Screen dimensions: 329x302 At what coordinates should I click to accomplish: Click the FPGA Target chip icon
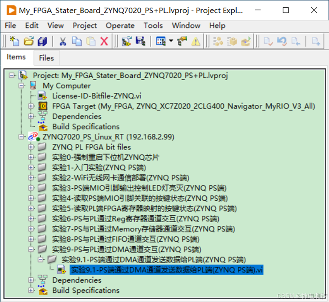[43, 106]
